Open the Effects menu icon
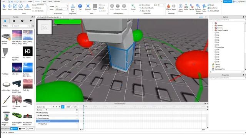 (168, 7)
